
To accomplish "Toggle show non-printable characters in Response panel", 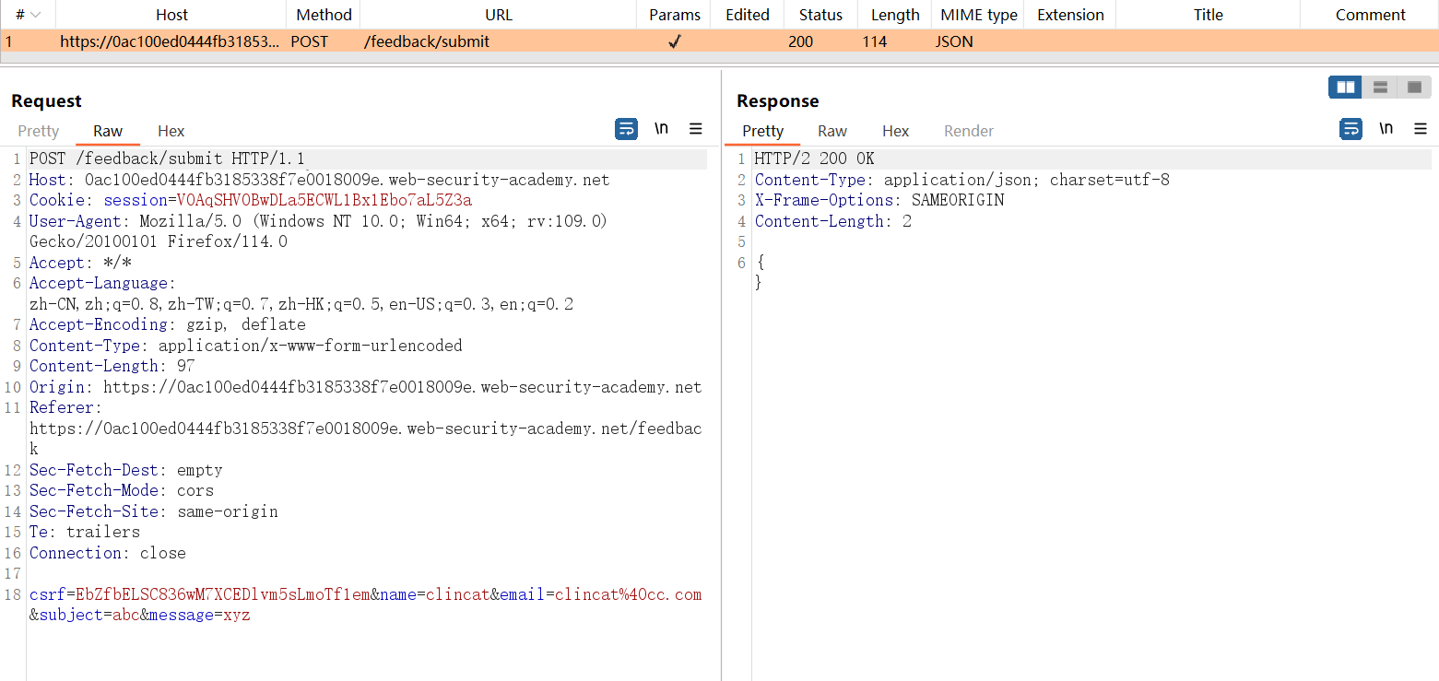I will 1386,129.
